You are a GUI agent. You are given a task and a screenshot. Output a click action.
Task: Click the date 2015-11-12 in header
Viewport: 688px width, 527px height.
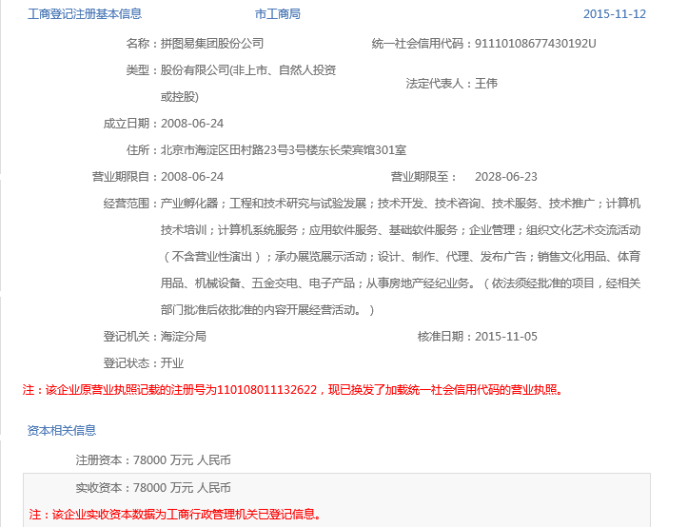click(614, 14)
